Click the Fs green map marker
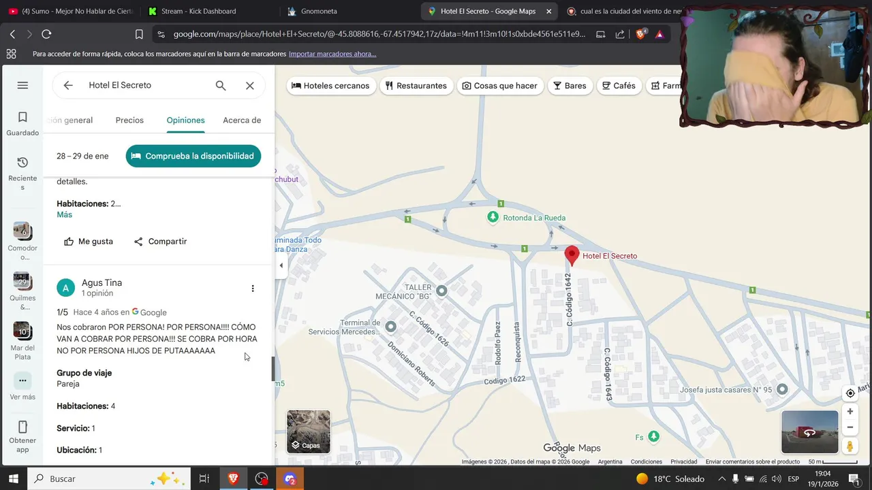 point(654,436)
